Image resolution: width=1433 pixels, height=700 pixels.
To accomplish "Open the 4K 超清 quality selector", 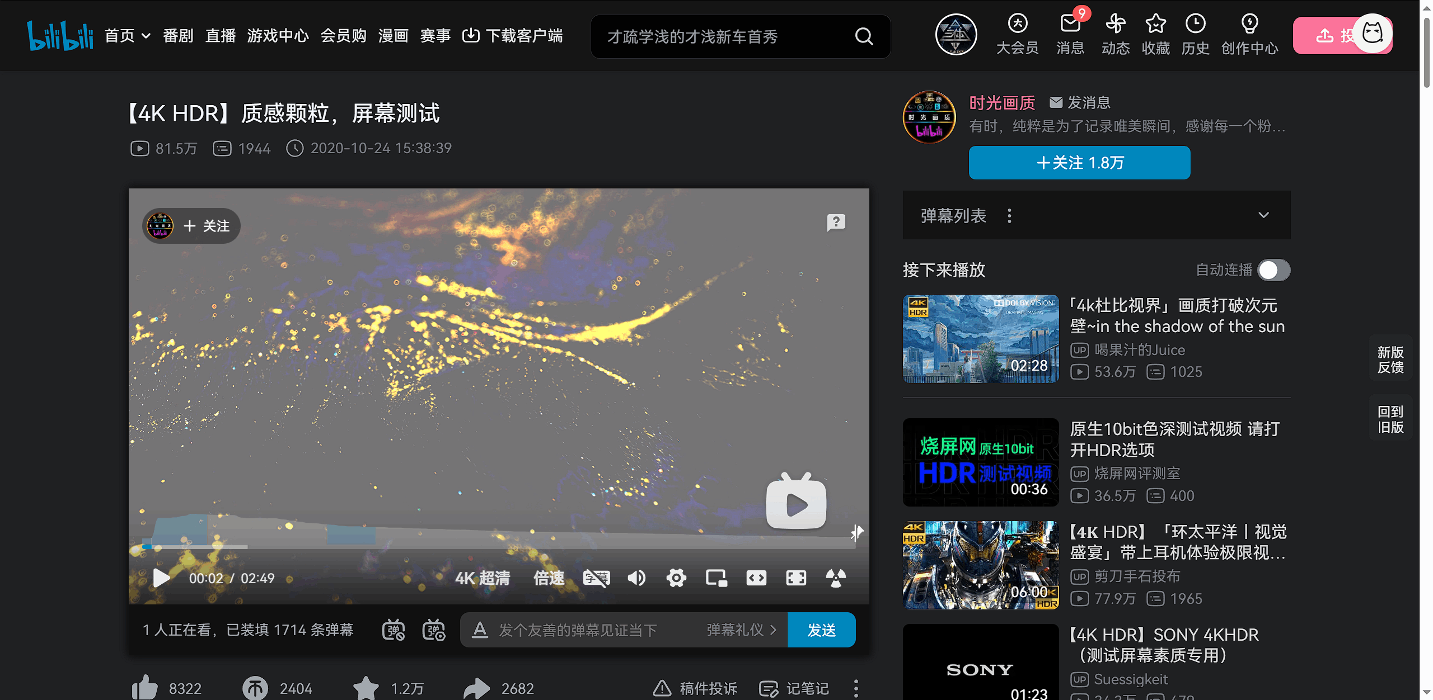I will [482, 578].
